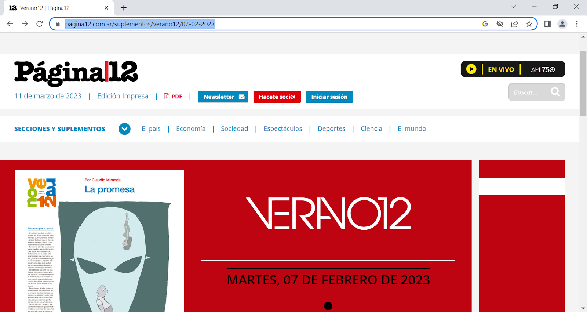
Task: Go to Espectáculos section
Action: (283, 129)
